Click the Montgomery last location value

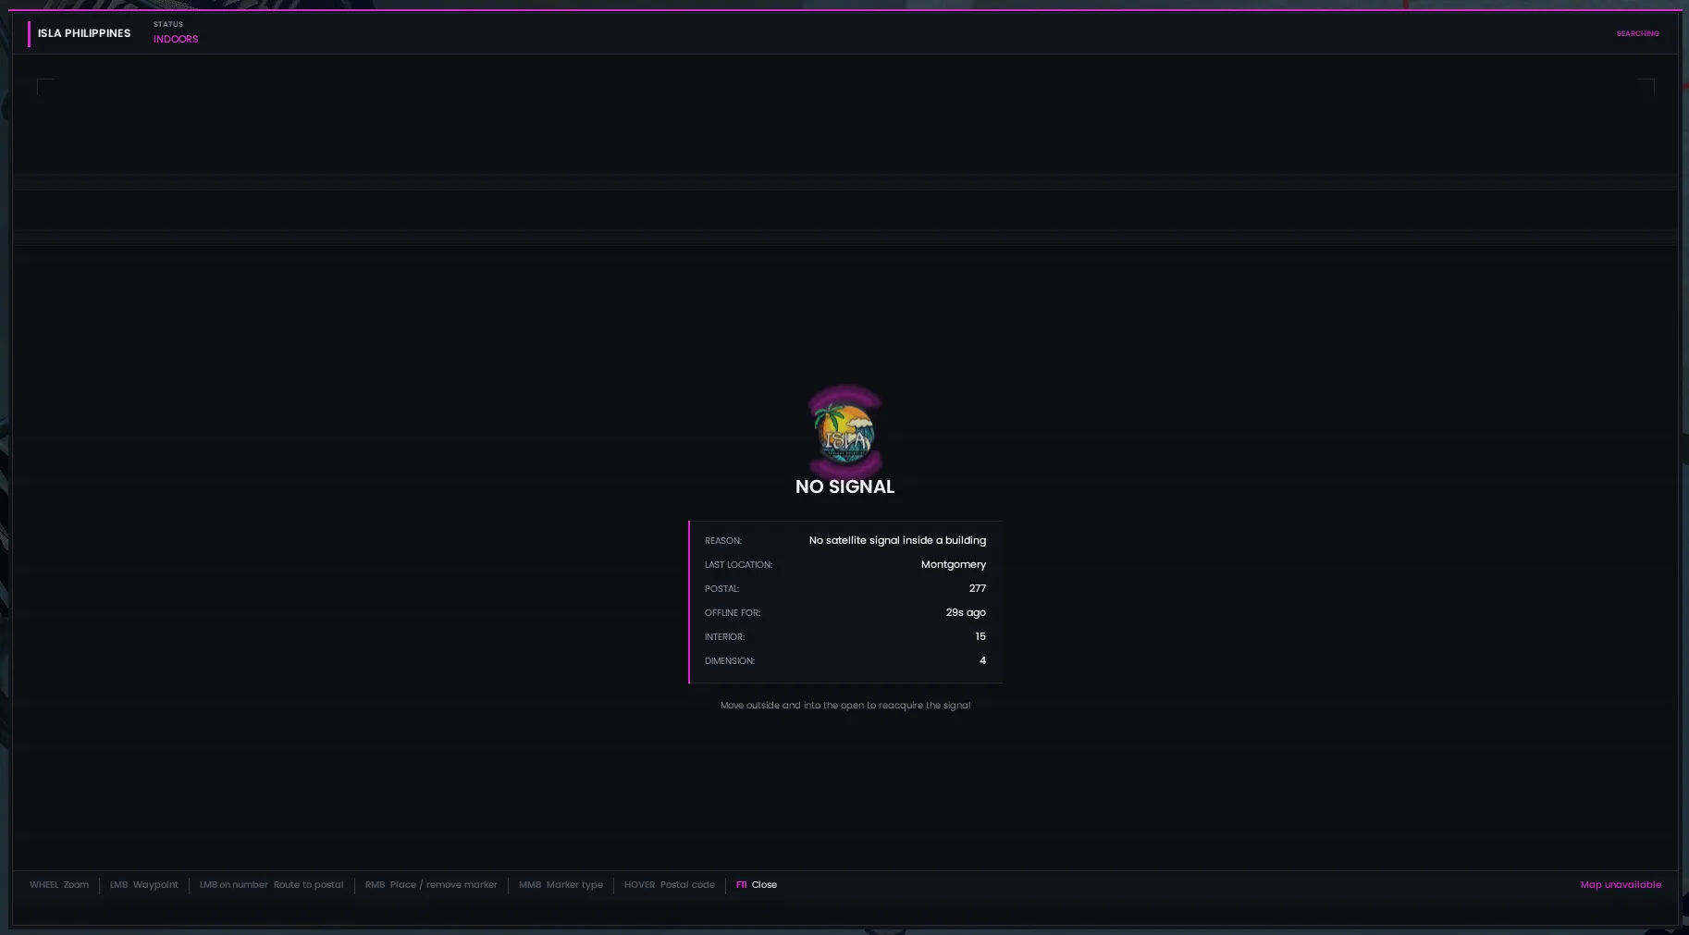[x=953, y=564]
